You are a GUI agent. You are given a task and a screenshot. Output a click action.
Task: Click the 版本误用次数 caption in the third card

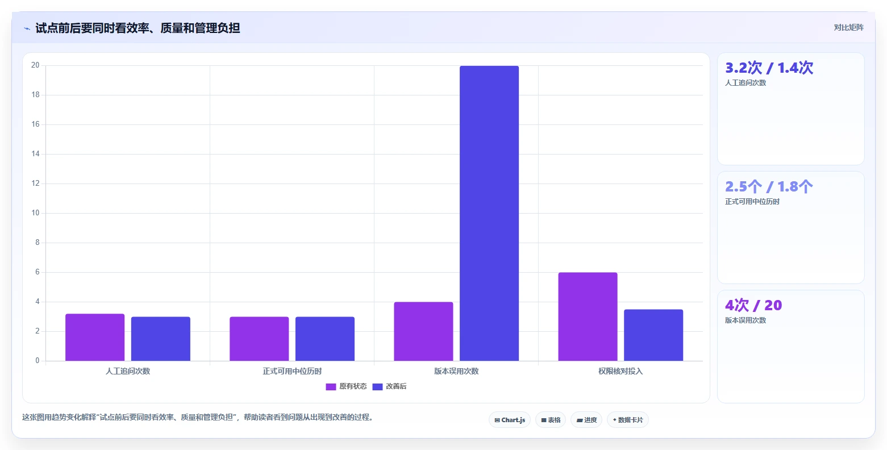(746, 320)
